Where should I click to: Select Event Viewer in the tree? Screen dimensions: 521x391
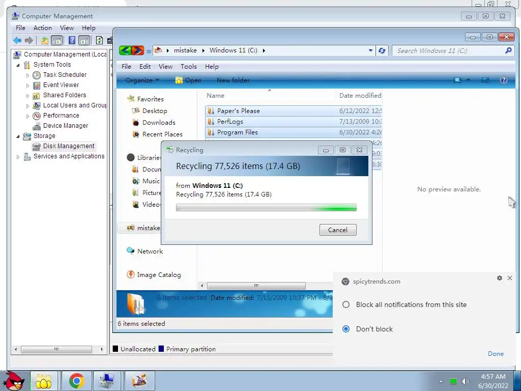(61, 85)
